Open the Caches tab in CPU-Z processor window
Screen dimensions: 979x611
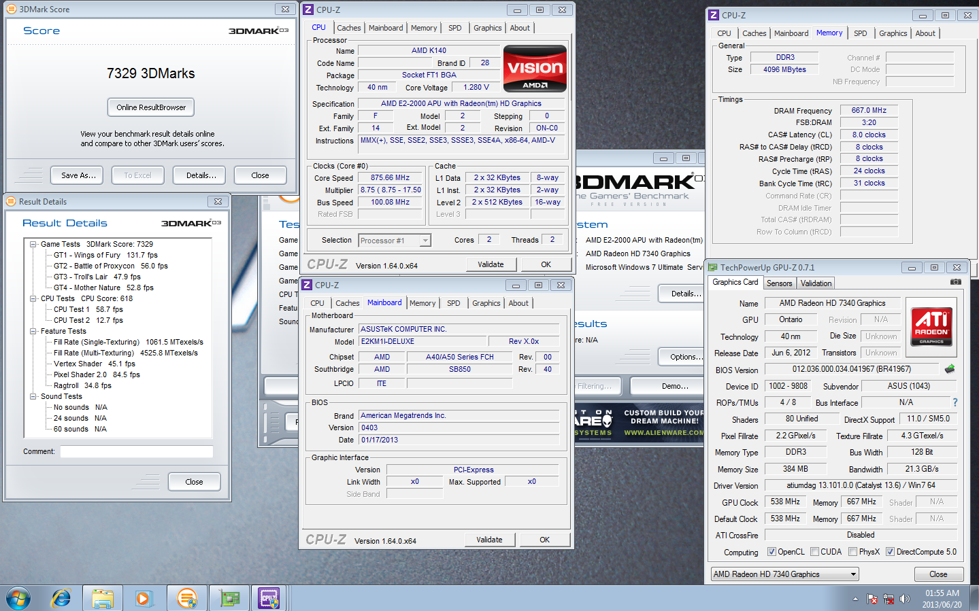(349, 28)
